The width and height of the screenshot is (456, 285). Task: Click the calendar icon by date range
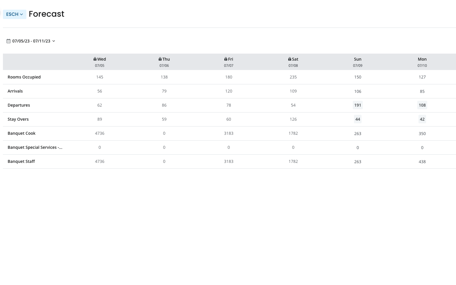click(9, 41)
